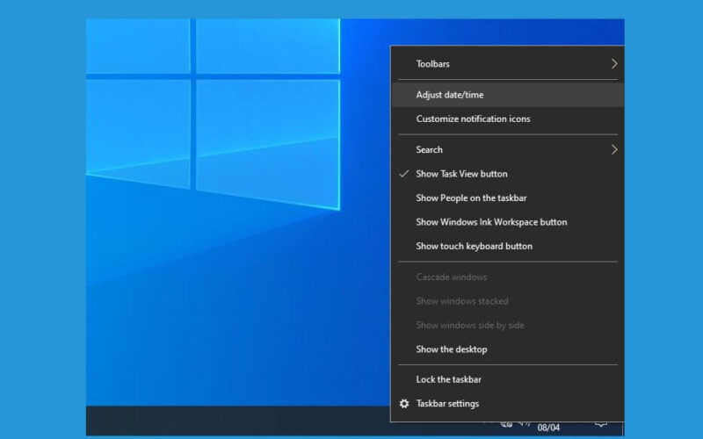Expand the Search submenu
Screen dimensions: 703x439
tap(508, 150)
